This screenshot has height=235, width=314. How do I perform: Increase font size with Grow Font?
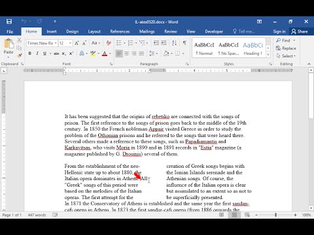77,43
